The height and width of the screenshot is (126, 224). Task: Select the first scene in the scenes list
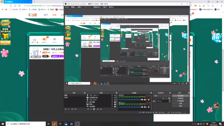pos(75,95)
